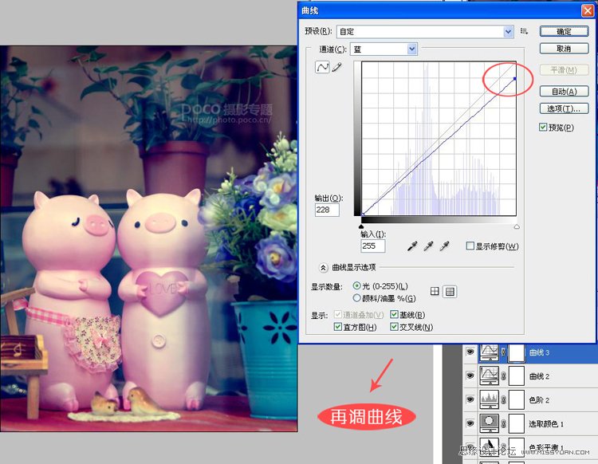Pick the white point eyedropper

click(x=444, y=246)
